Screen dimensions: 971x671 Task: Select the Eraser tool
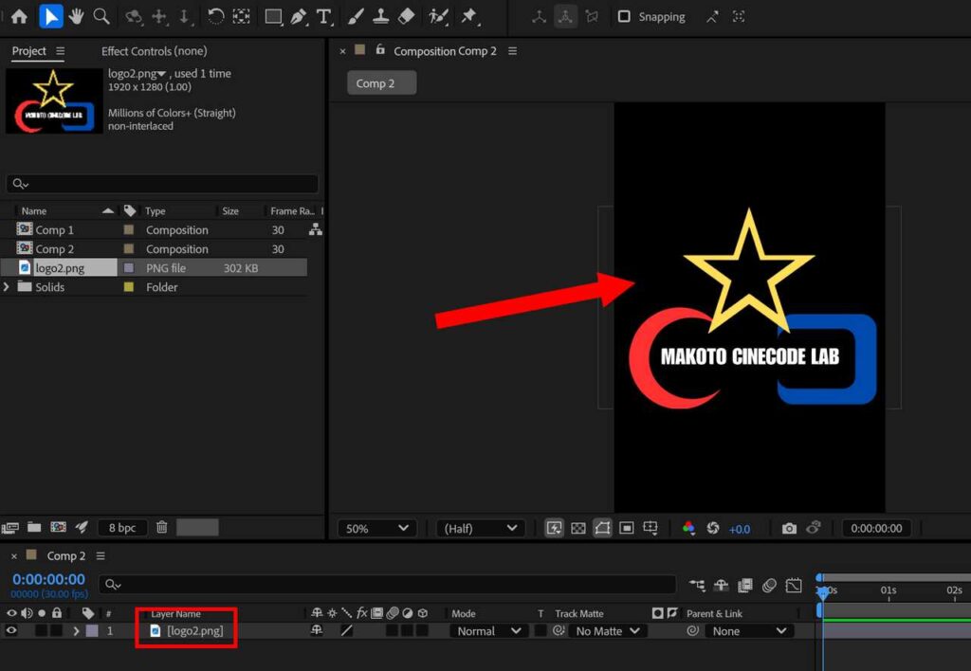click(406, 17)
